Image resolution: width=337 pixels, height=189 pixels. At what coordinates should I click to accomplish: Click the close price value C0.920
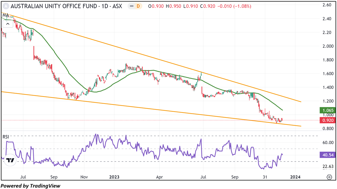[208, 6]
